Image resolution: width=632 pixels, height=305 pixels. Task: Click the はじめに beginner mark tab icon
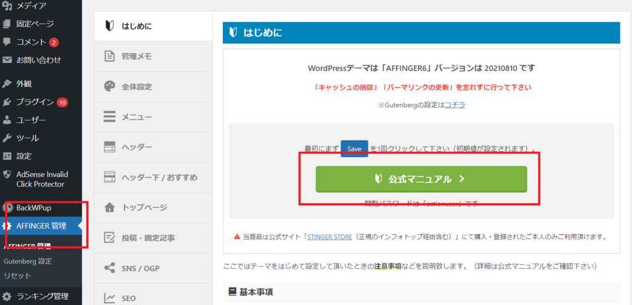click(109, 26)
